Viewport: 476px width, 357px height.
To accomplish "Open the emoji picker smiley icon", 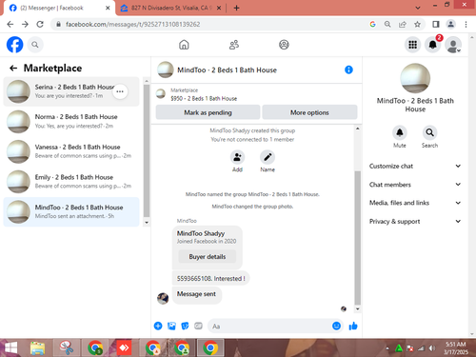I will point(336,326).
